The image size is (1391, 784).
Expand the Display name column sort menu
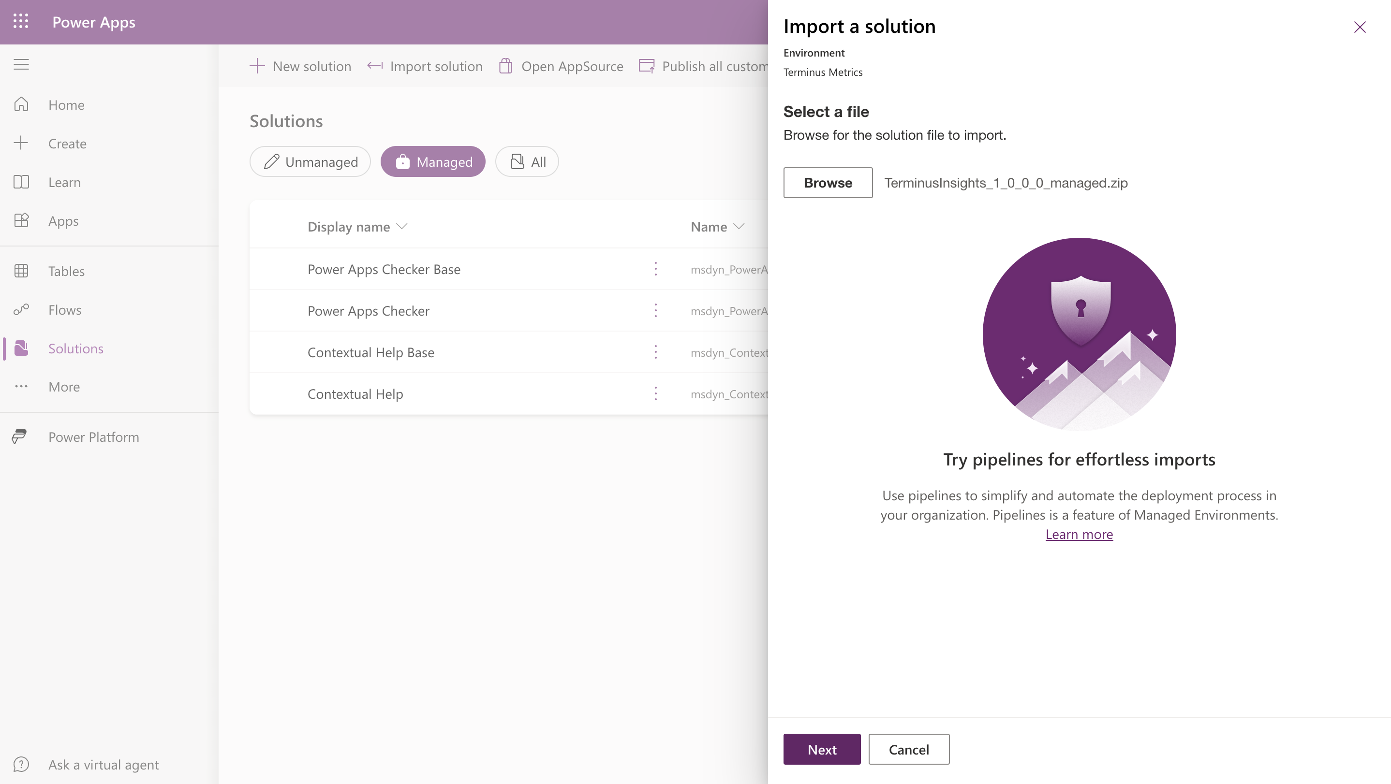click(402, 227)
